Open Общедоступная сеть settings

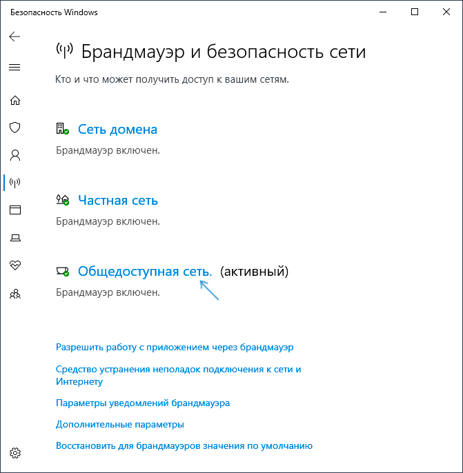(x=145, y=272)
